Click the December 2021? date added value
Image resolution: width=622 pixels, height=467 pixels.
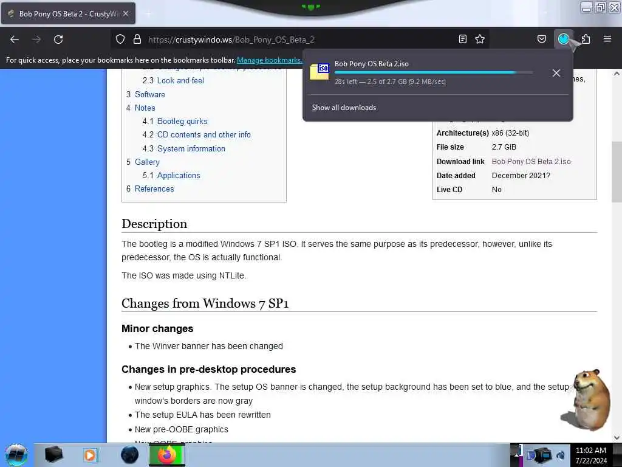tap(521, 176)
